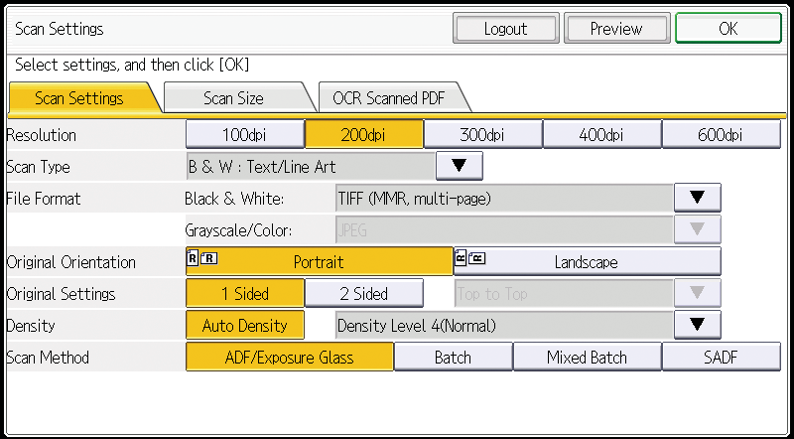This screenshot has width=794, height=439.
Task: Set resolution to 600dpi
Action: tap(720, 135)
